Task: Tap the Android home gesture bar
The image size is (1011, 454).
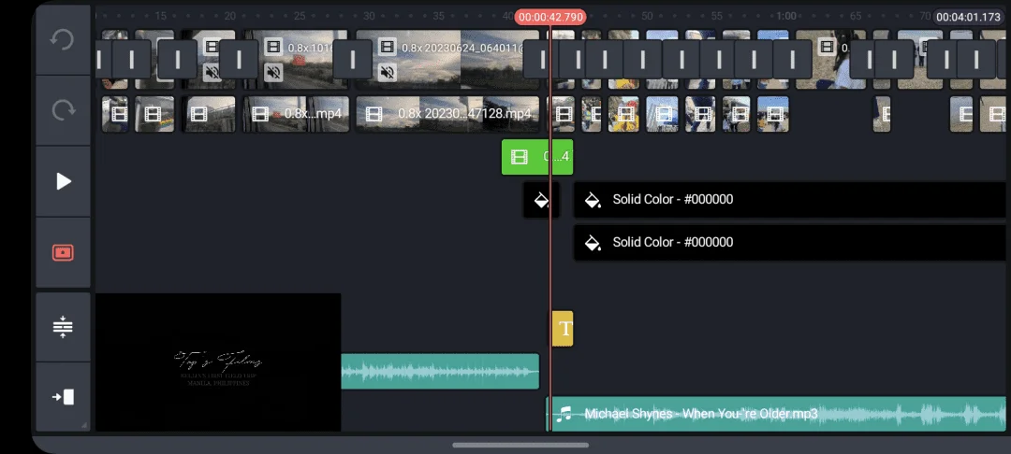Action: pos(520,445)
